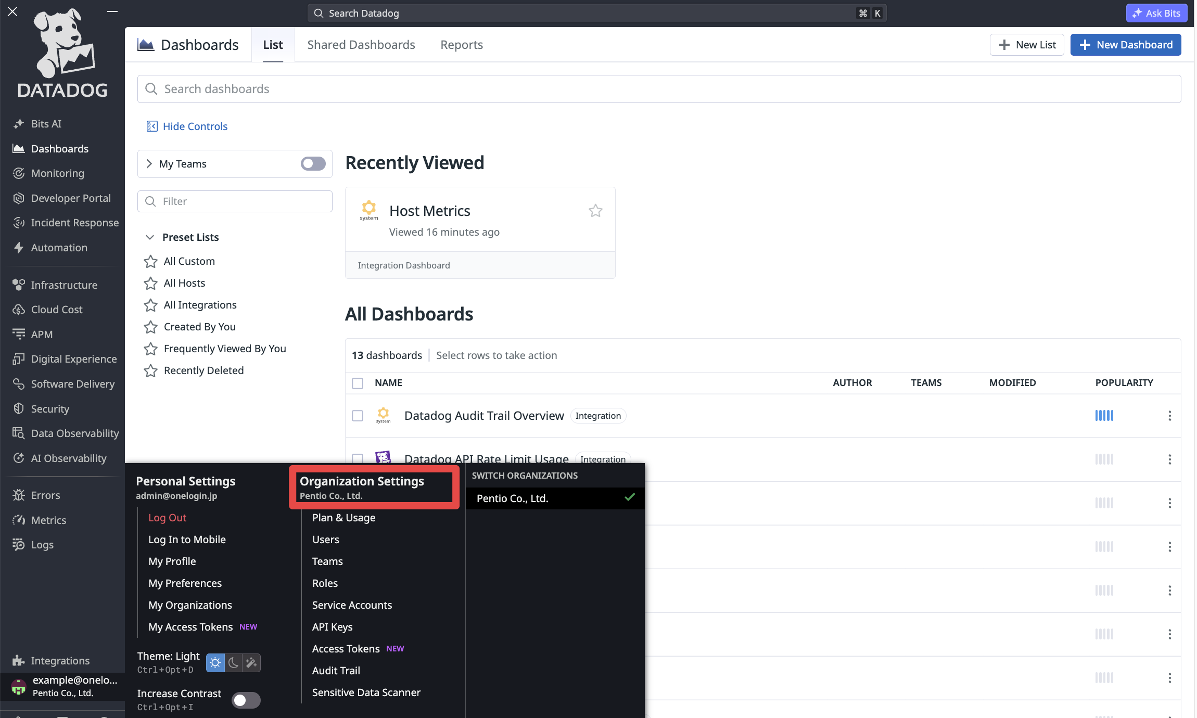1197x718 pixels.
Task: Click the Datadog logo
Action: tap(62, 54)
